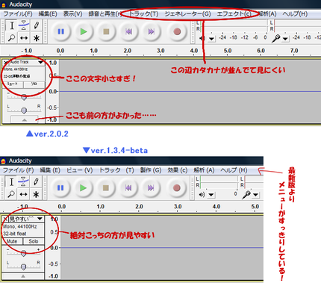Click the microphone input icon in ver.2.0.2 window
Screen dimensions: 321x283
coord(275,38)
